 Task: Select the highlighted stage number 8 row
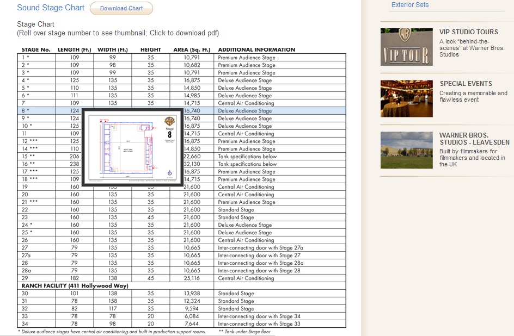25,111
